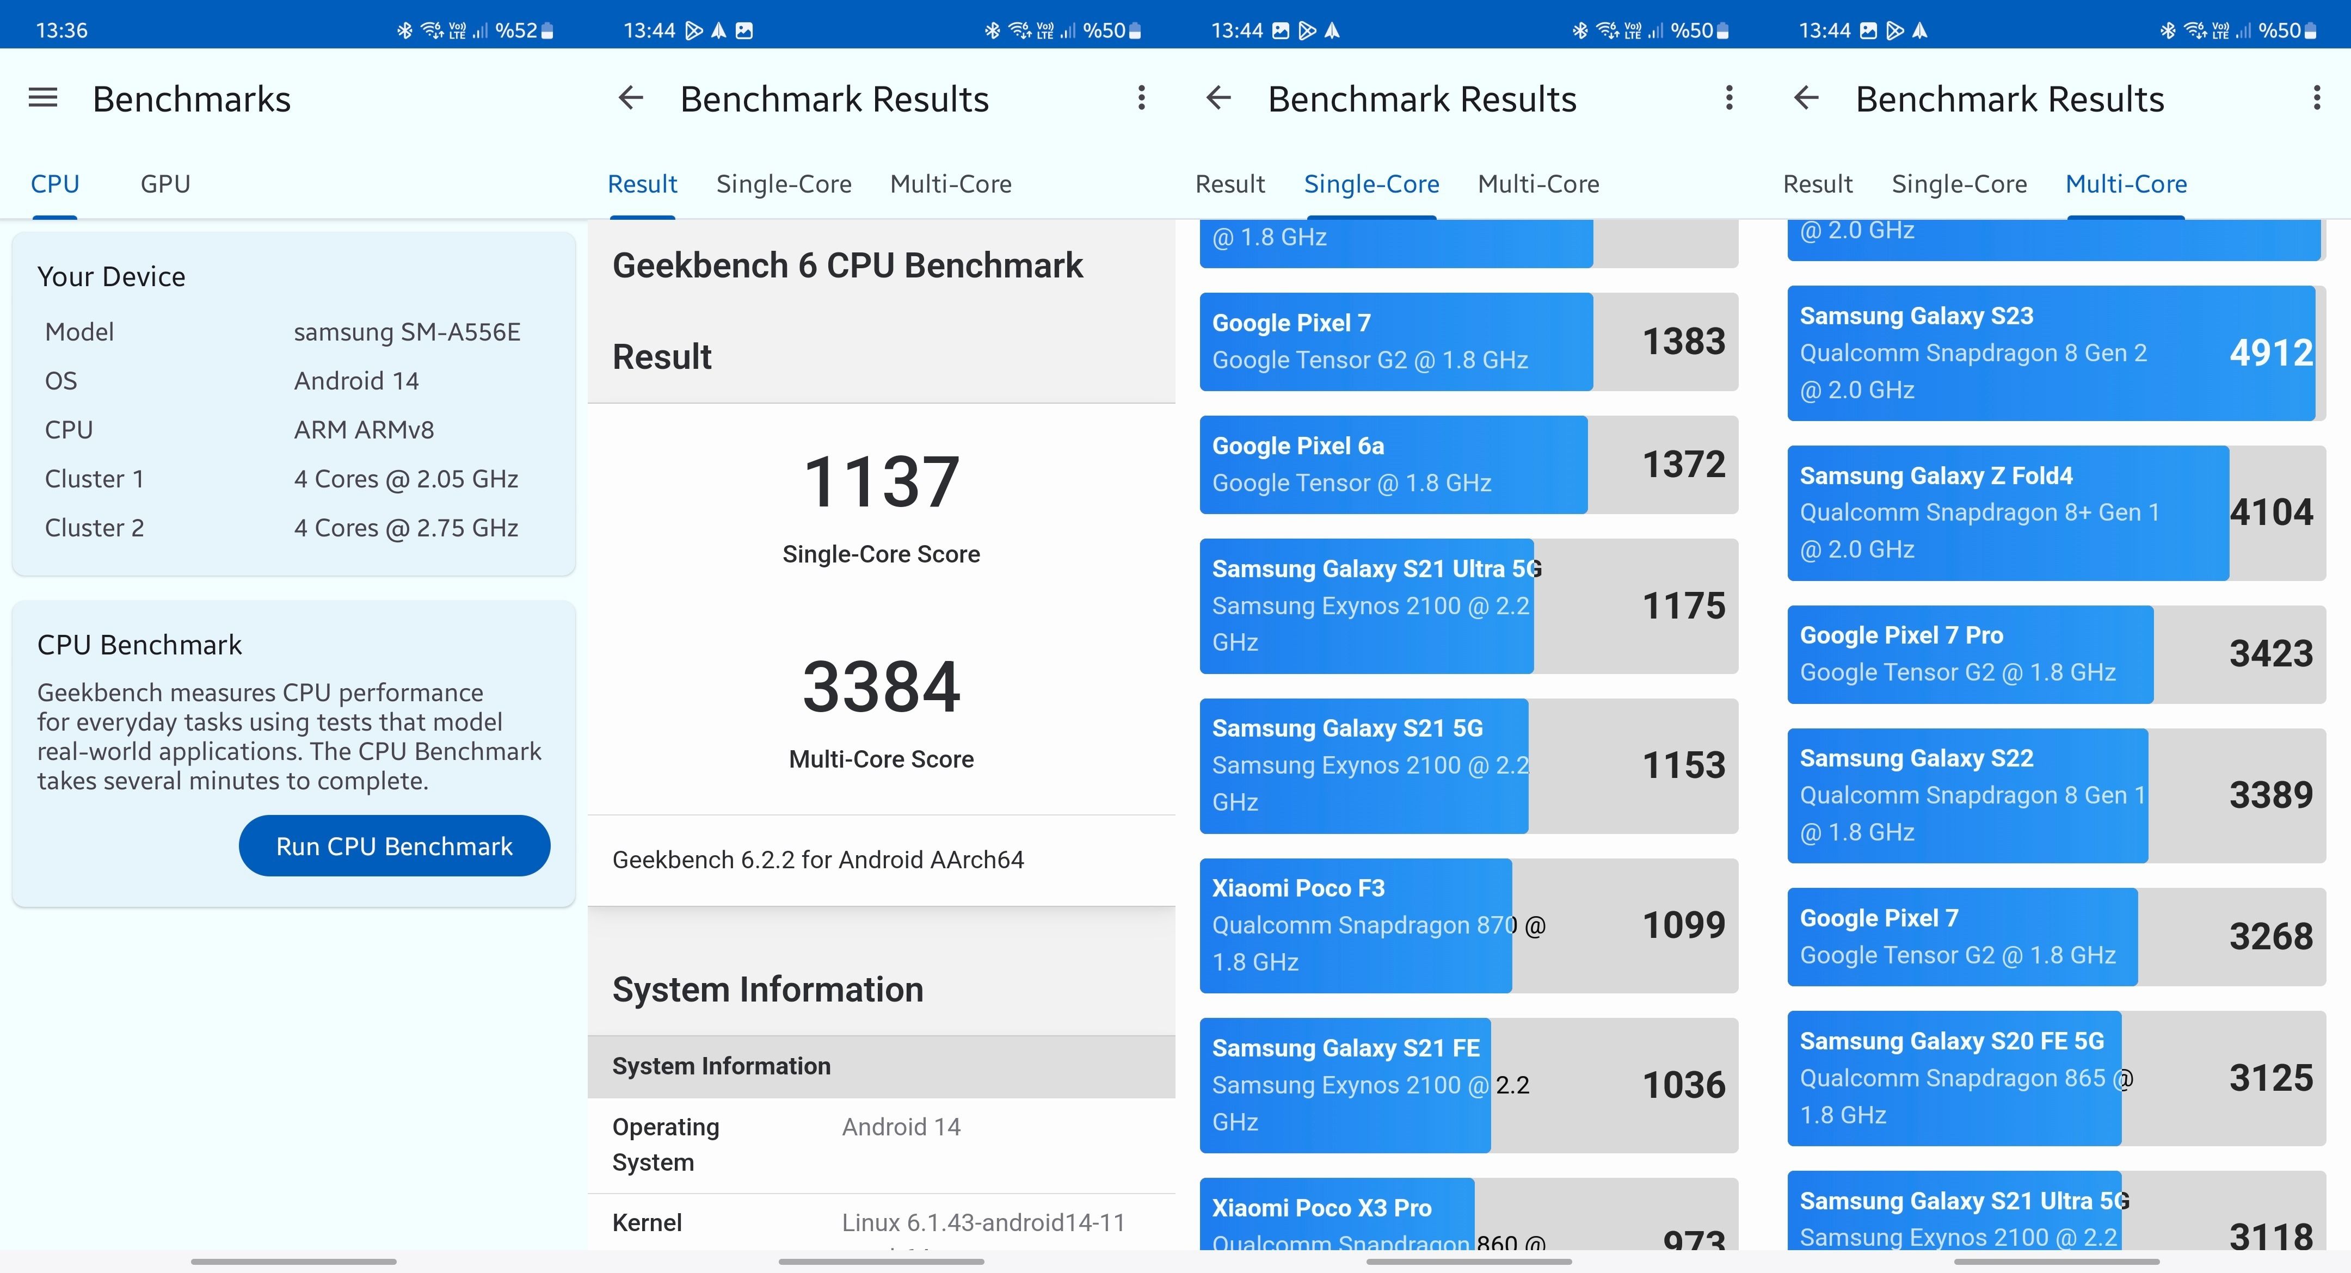Image resolution: width=2351 pixels, height=1273 pixels.
Task: Tap Google Pixel 7 Pro bar scoring 3423
Action: coord(2056,654)
